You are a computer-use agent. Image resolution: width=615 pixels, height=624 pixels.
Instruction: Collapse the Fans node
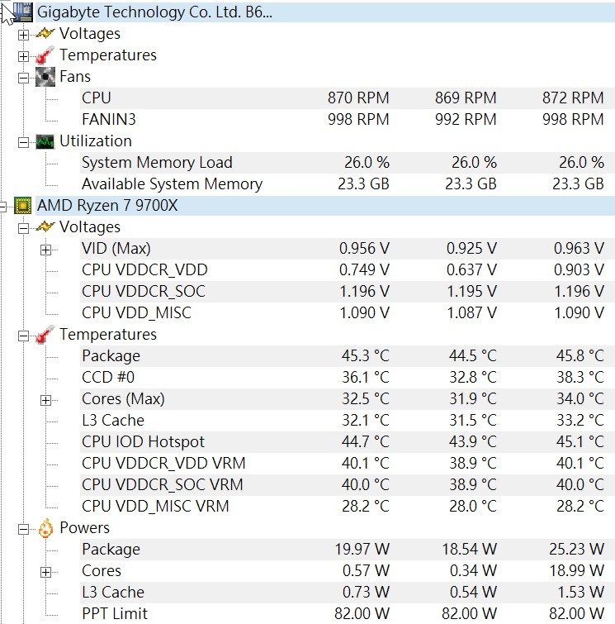(x=23, y=78)
